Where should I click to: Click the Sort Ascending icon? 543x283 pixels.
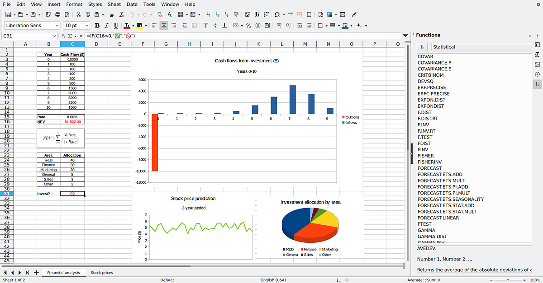[x=218, y=14]
